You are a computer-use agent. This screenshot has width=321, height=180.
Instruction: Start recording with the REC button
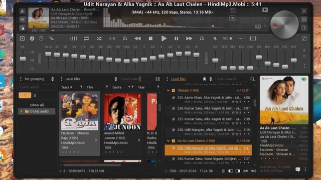pos(227,38)
